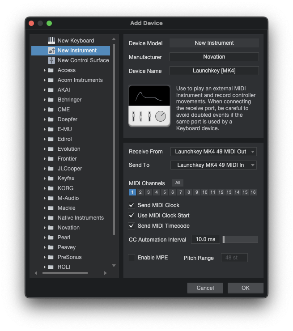Click the horizontal scroll right arrow
Screen dimensions: 293x331
click(x=105, y=273)
